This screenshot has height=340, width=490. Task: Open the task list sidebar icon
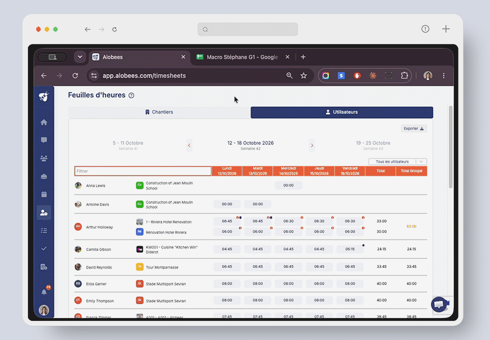coord(44,230)
